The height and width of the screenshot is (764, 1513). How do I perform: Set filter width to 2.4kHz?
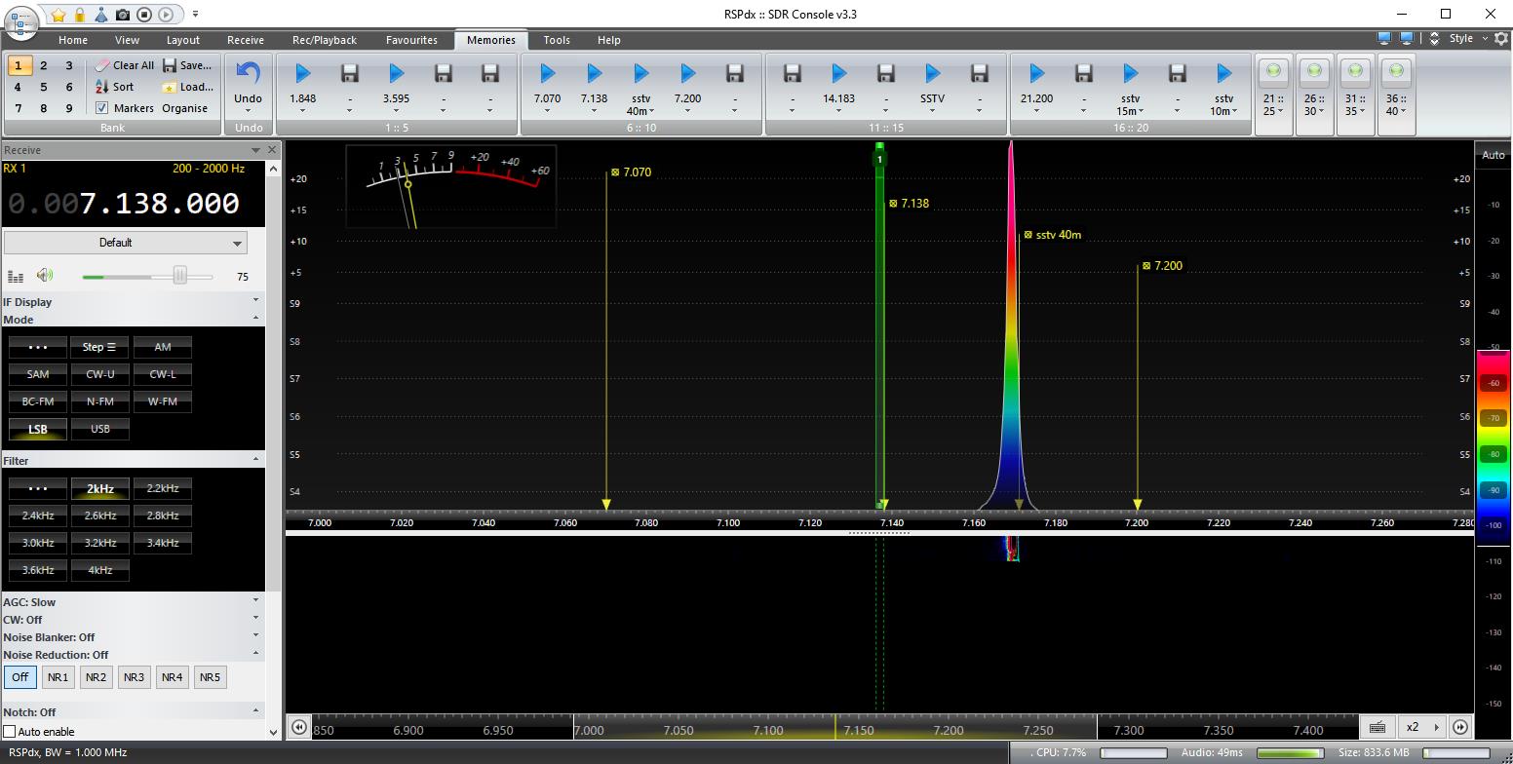point(38,516)
